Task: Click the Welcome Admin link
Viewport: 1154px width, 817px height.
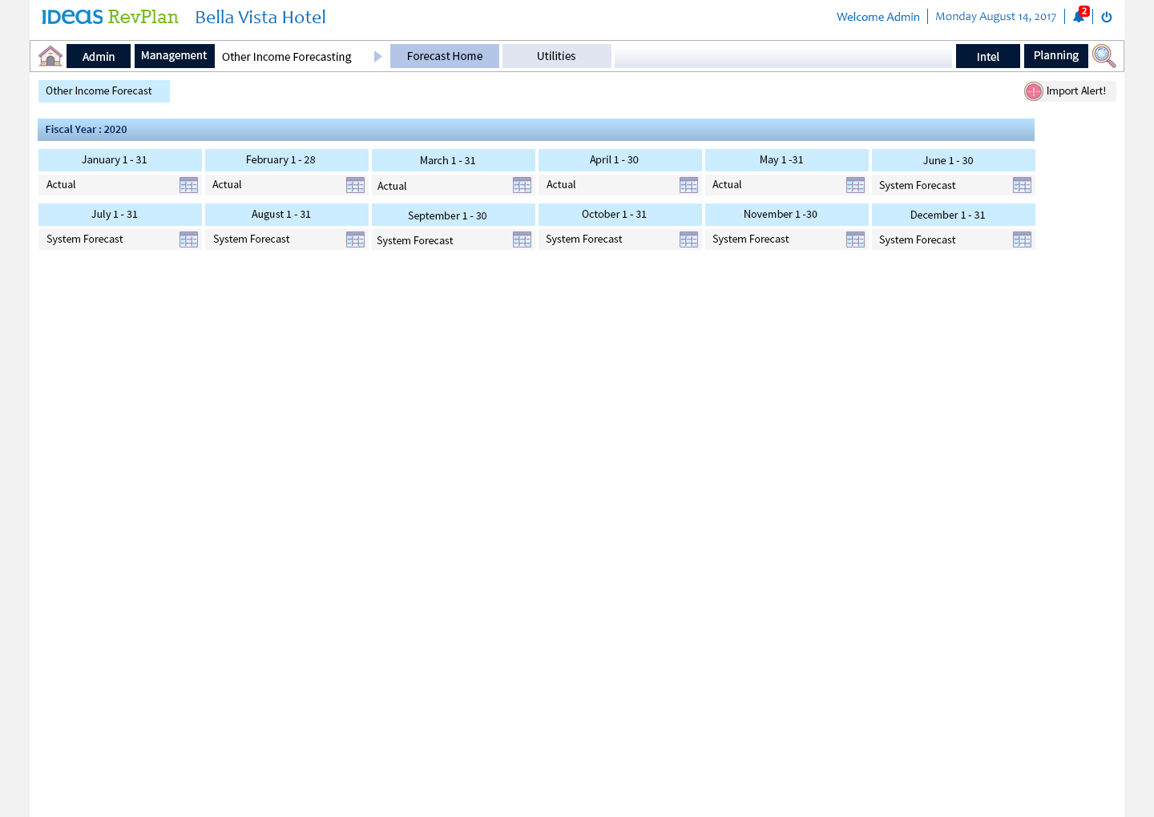Action: 878,17
